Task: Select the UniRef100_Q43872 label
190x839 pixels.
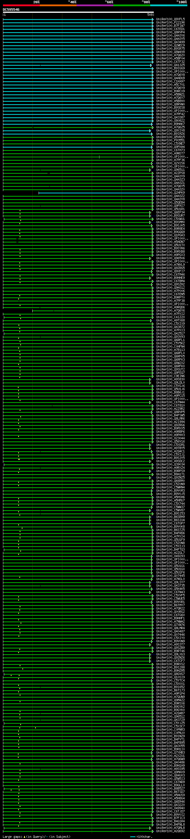Action: [x=170, y=327]
